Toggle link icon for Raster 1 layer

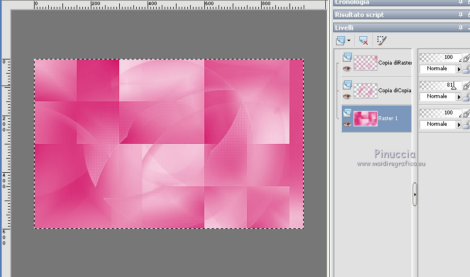pyautogui.click(x=467, y=113)
